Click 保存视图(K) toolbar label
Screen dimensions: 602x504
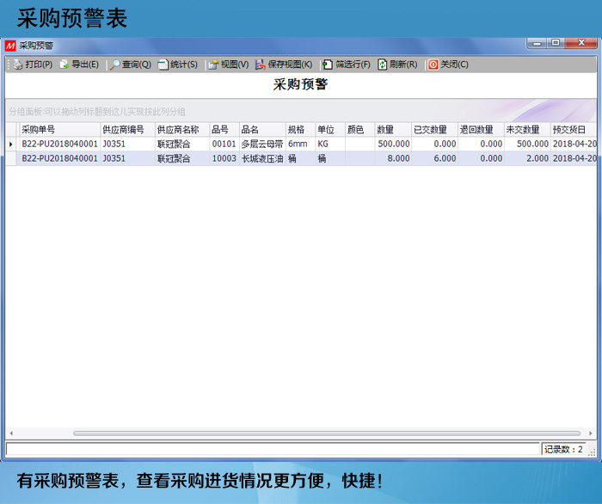click(x=290, y=65)
